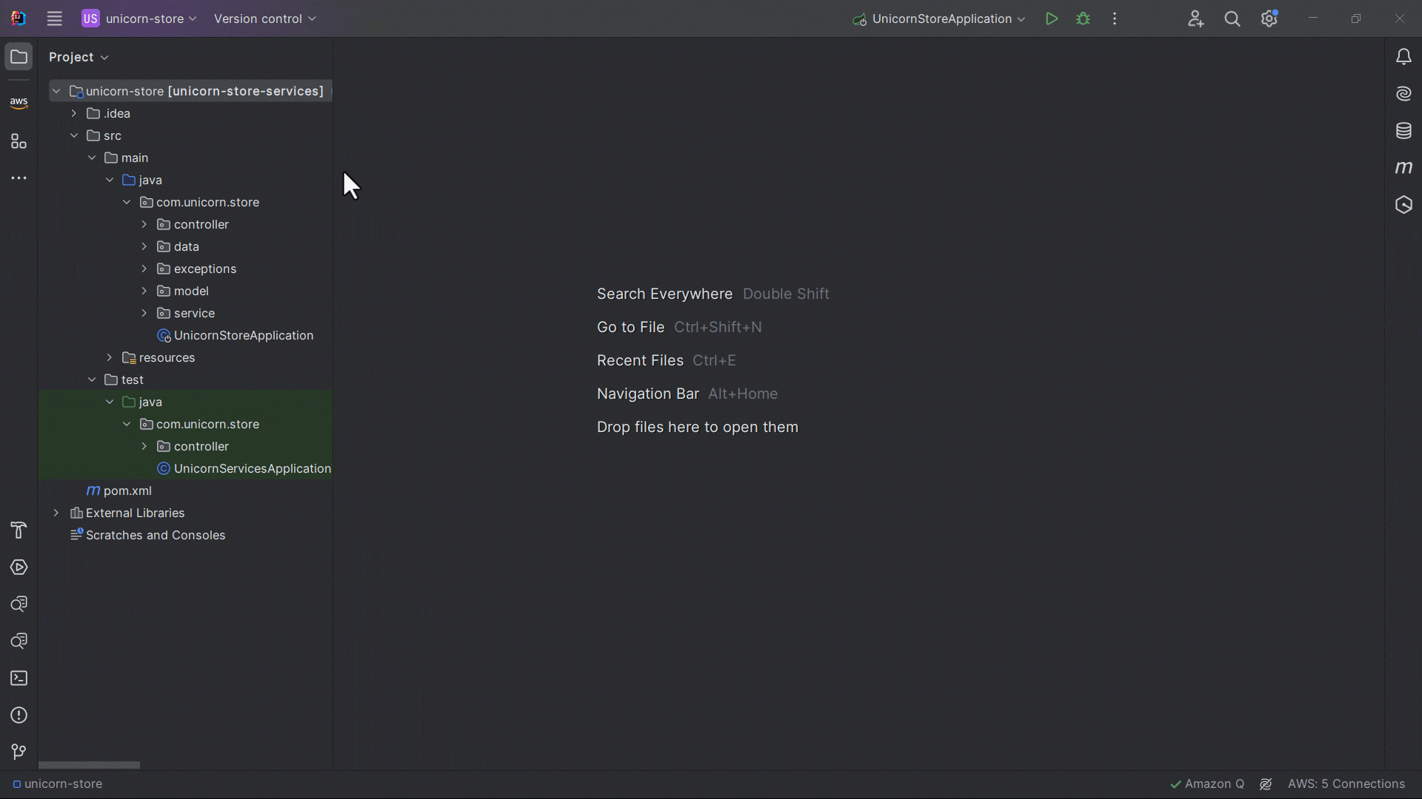Debug the current run configuration
The height and width of the screenshot is (799, 1422).
(1083, 18)
